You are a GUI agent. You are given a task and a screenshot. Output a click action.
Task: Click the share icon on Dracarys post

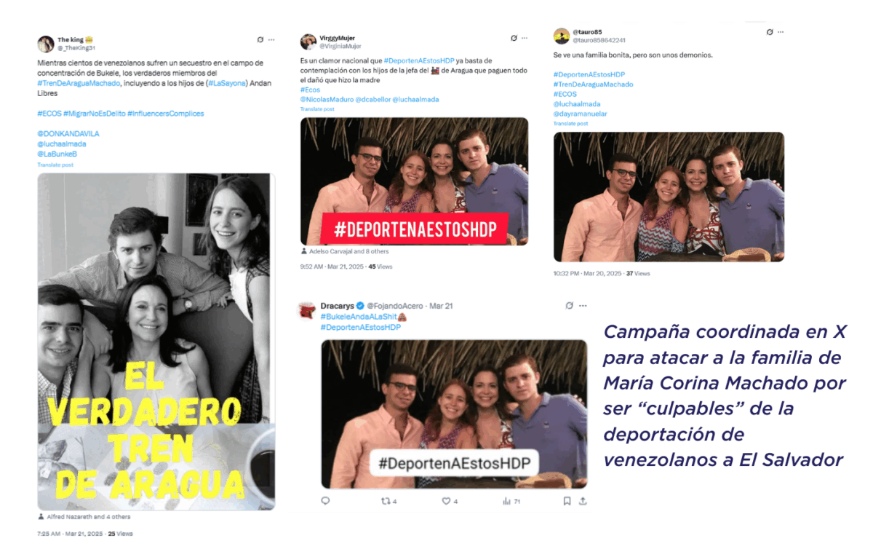(583, 501)
